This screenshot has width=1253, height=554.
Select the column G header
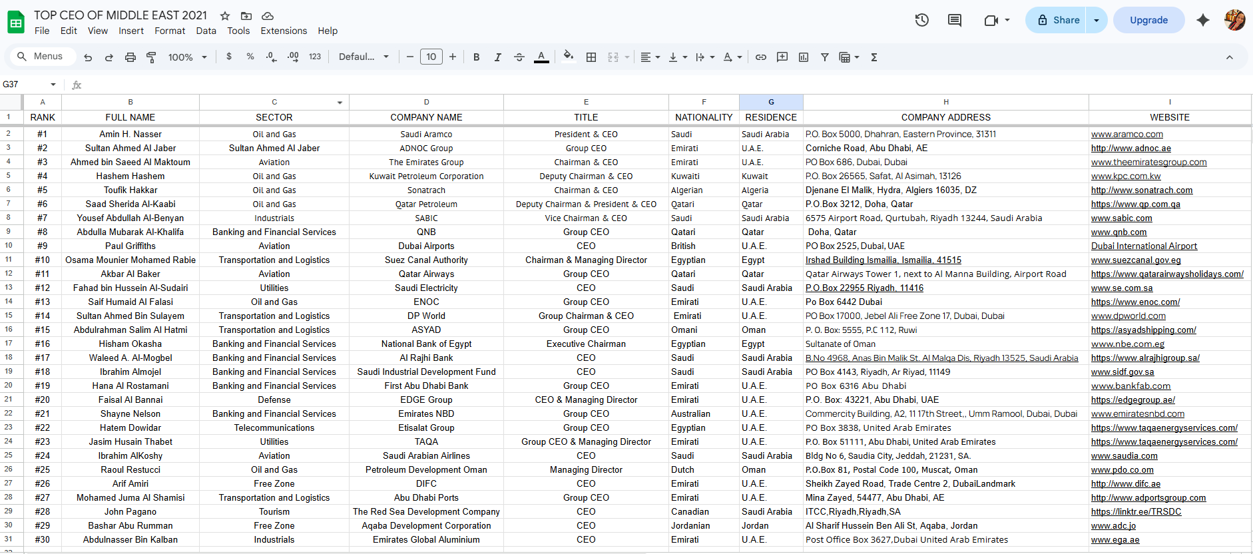click(771, 102)
